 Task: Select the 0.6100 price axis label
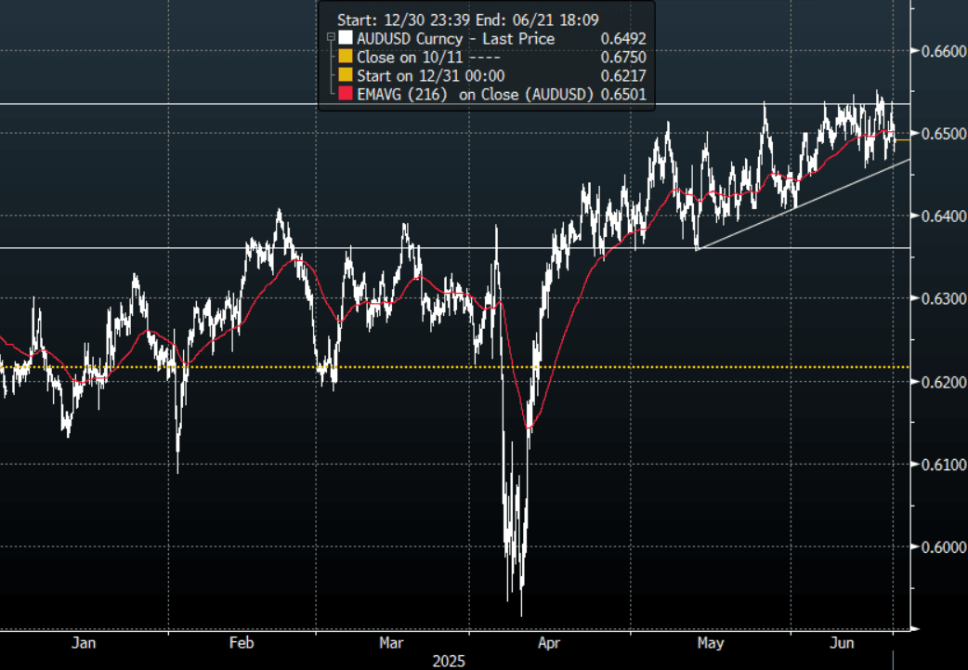(x=943, y=465)
